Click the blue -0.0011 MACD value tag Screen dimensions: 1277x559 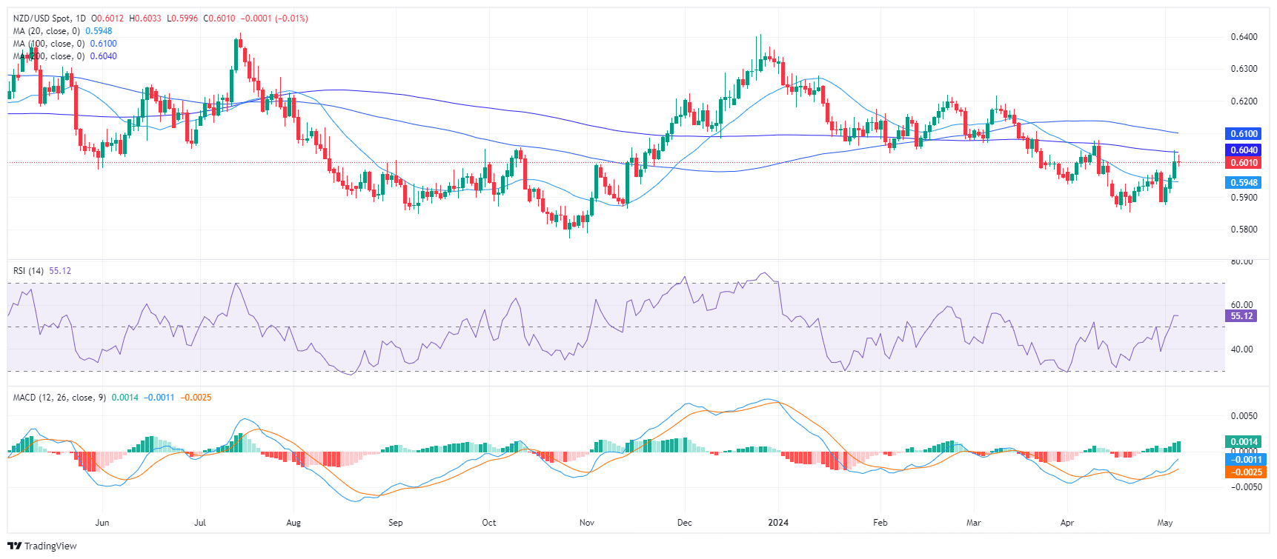1244,460
